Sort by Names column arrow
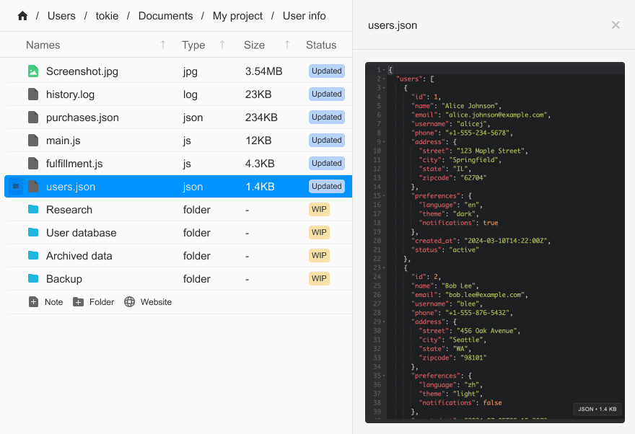Image resolution: width=635 pixels, height=434 pixels. click(163, 45)
